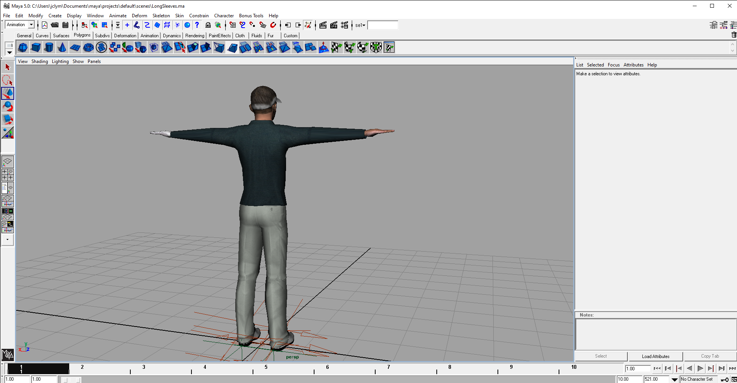Click the Save Scene disk icon
This screenshot has width=737, height=383.
[x=65, y=25]
